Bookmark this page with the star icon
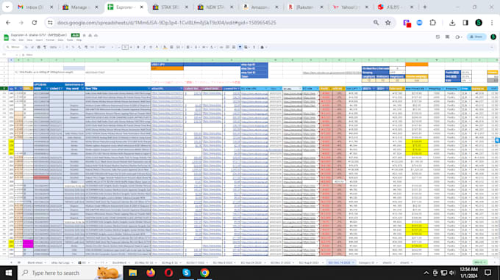The height and width of the screenshot is (280, 500). [387, 23]
